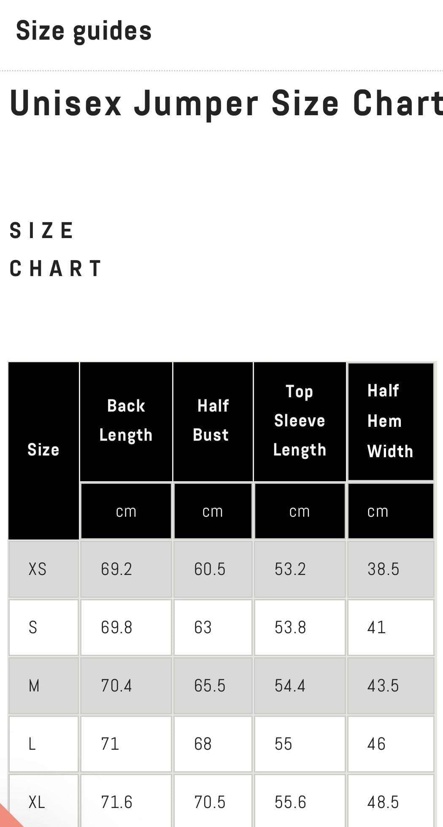Select the Size column header

[43, 450]
